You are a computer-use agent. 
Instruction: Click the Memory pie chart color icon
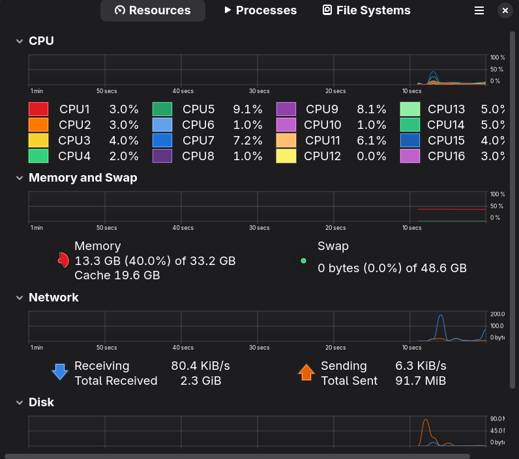tap(60, 260)
